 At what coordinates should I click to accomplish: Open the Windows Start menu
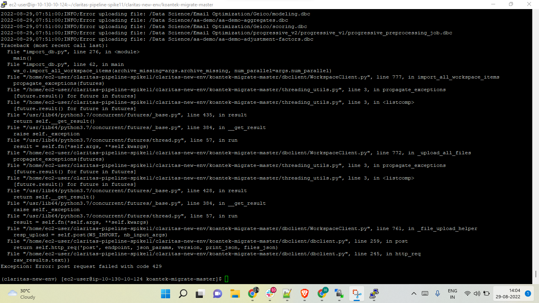[165, 294]
